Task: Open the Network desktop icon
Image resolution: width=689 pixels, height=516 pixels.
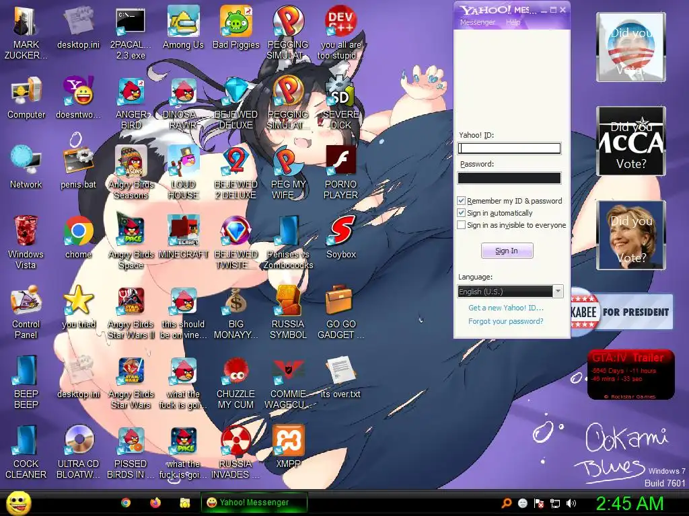Action: point(26,167)
